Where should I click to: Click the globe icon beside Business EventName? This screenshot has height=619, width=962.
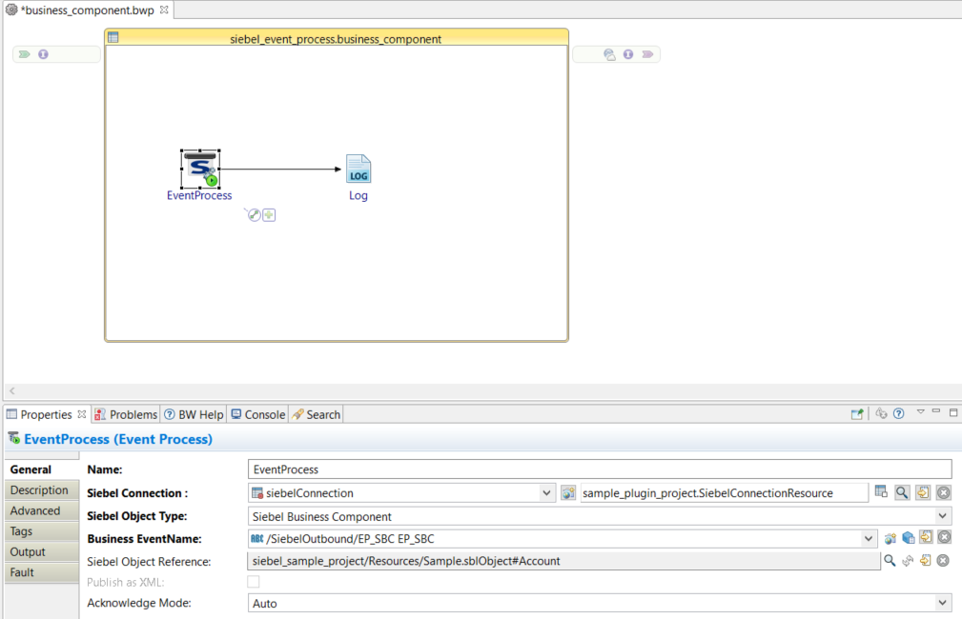(x=890, y=539)
